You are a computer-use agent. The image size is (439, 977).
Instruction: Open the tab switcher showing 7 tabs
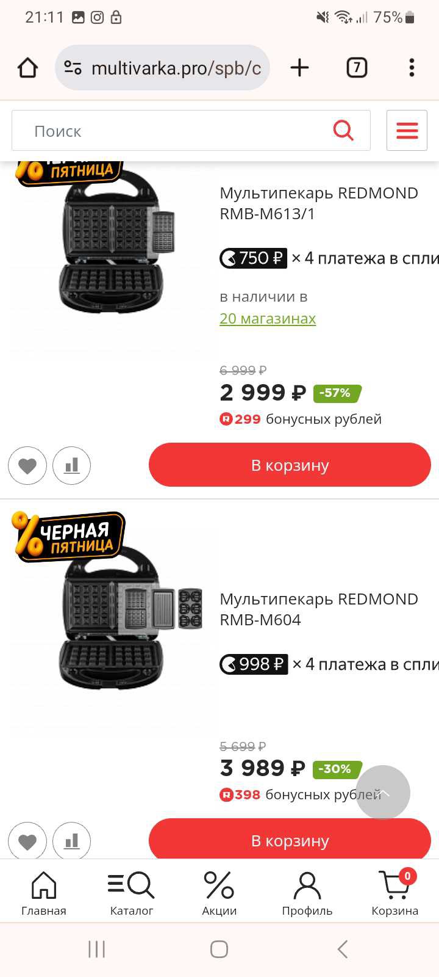tap(357, 67)
